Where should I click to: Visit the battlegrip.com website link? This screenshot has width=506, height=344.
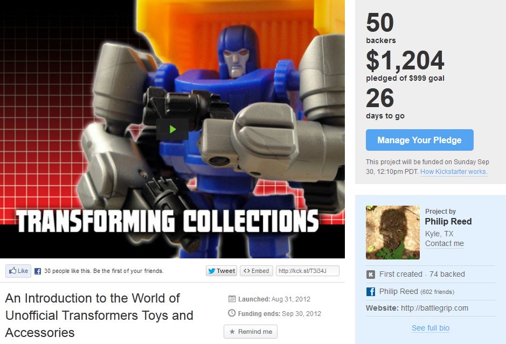coord(434,308)
